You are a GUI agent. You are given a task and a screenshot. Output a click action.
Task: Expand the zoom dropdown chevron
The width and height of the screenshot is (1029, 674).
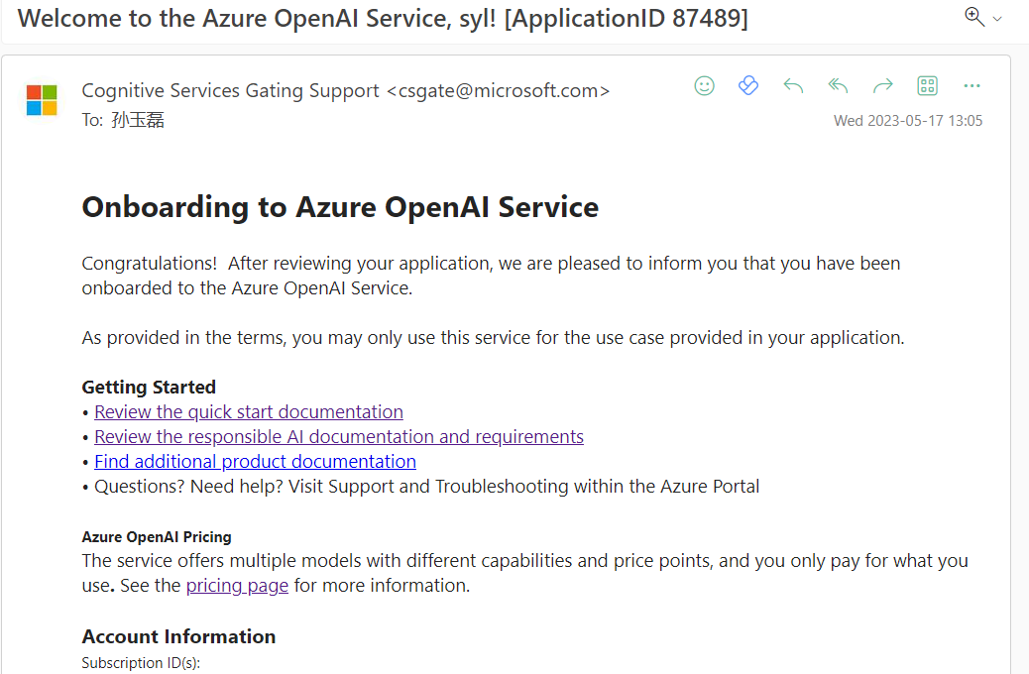pos(997,19)
